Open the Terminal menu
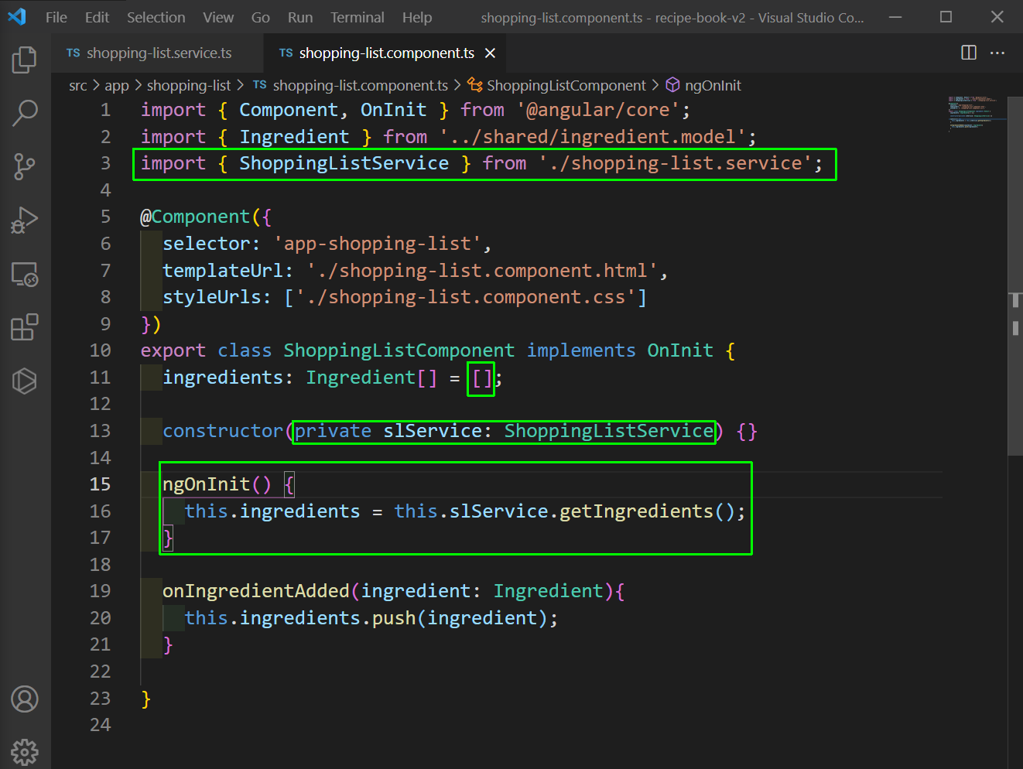This screenshot has height=769, width=1023. pos(358,17)
